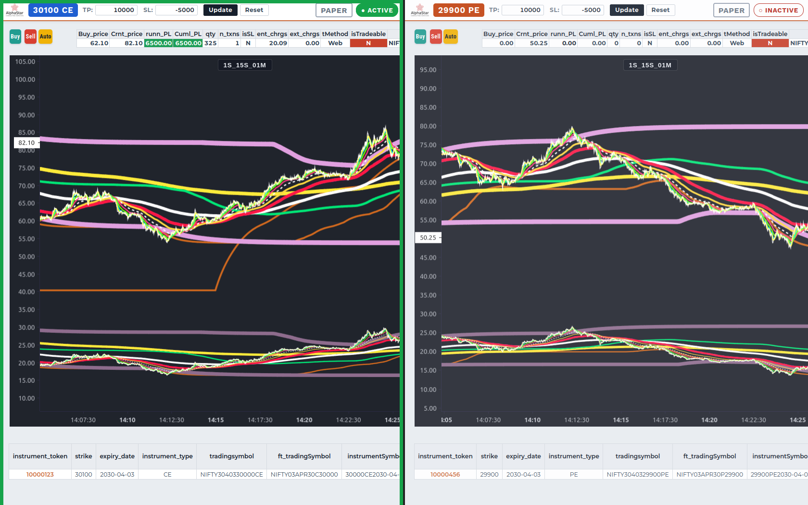Click the AlphaStar logo in 30100 CE panel
The width and height of the screenshot is (808, 505).
coord(14,10)
